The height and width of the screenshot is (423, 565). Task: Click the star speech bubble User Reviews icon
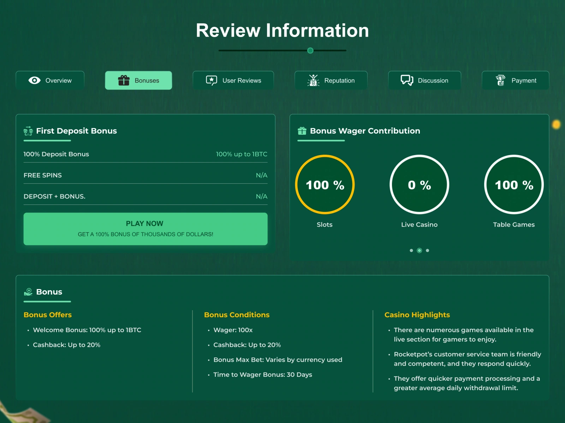[212, 80]
